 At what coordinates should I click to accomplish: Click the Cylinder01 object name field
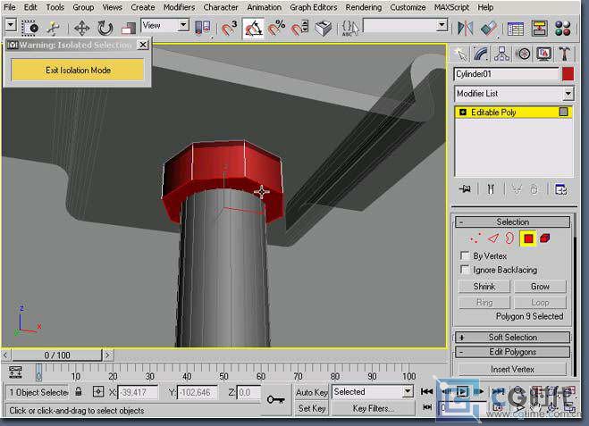[506, 74]
